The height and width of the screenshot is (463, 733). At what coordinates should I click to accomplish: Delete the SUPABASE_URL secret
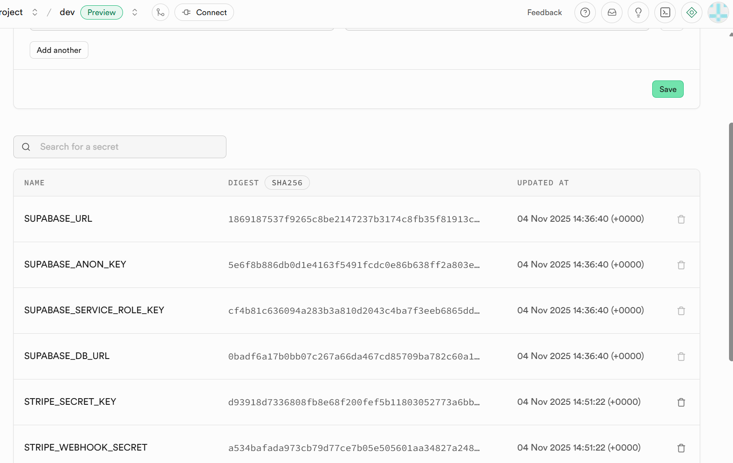[681, 219]
